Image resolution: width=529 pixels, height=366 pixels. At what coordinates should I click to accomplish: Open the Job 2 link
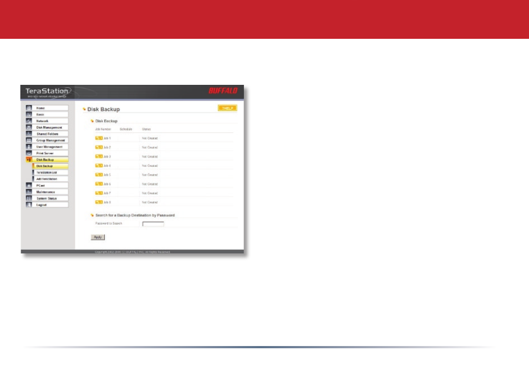(x=107, y=148)
